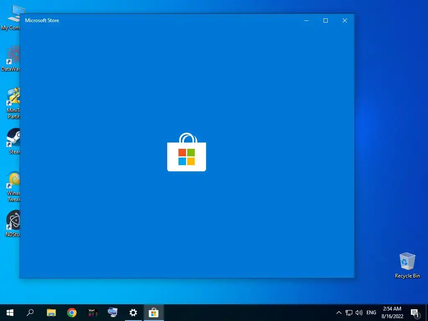Open taskbar search magnifier
This screenshot has height=321, width=428.
[30, 313]
